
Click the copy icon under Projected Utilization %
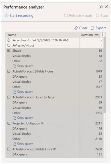[x=14, y=144]
